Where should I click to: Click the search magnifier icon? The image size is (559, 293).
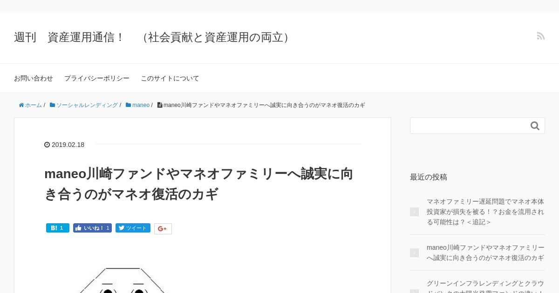[x=535, y=126]
